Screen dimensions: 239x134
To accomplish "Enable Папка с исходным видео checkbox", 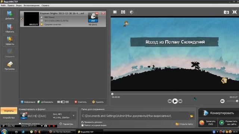I will 83,125.
